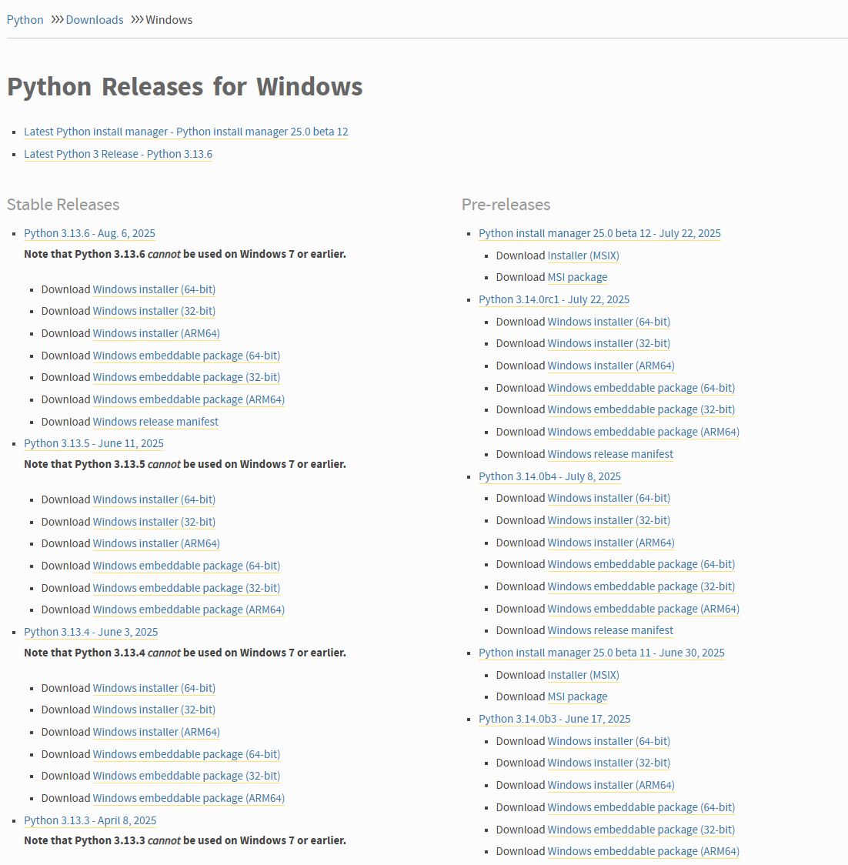Download Python 3.14.0rc1 Windows installer (64-bit)
This screenshot has width=848, height=865.
(609, 322)
